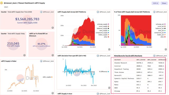The height and width of the screenshot is (95, 169).
Task: Open query icon on Total wBTC Supply Over Time panel
Action: pos(41,12)
